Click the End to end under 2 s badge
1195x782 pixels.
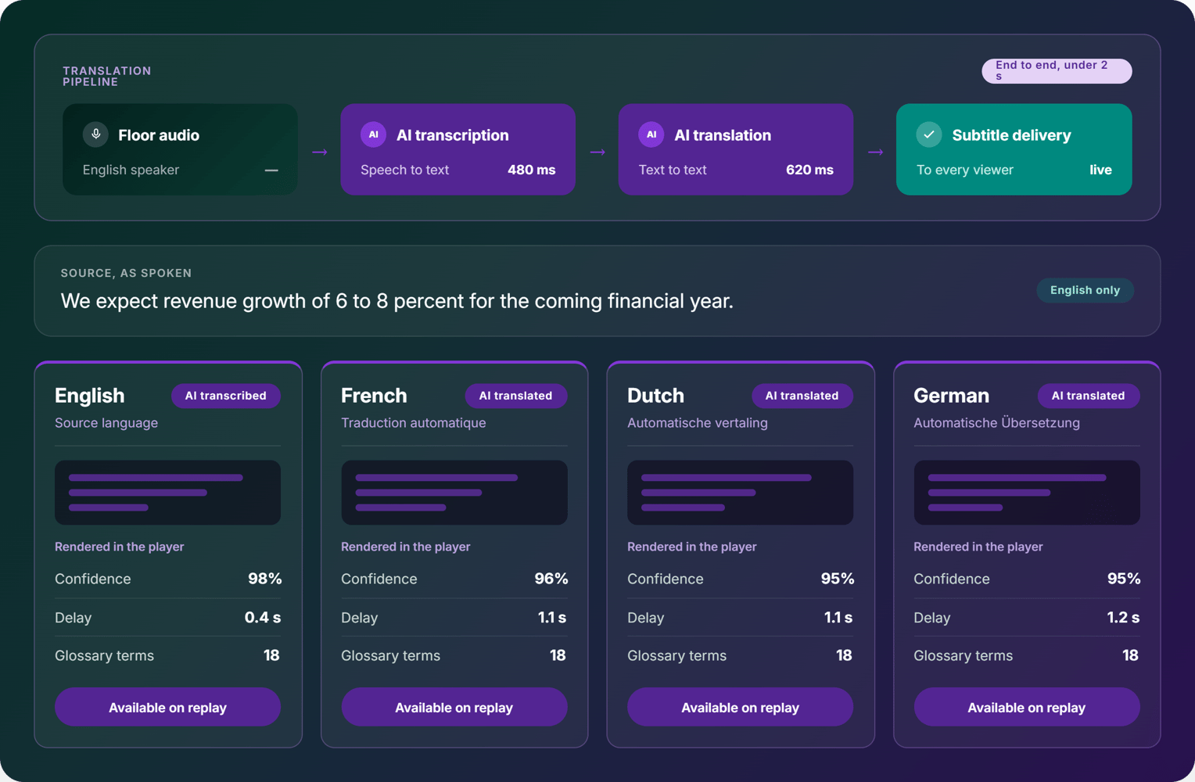pyautogui.click(x=1057, y=71)
